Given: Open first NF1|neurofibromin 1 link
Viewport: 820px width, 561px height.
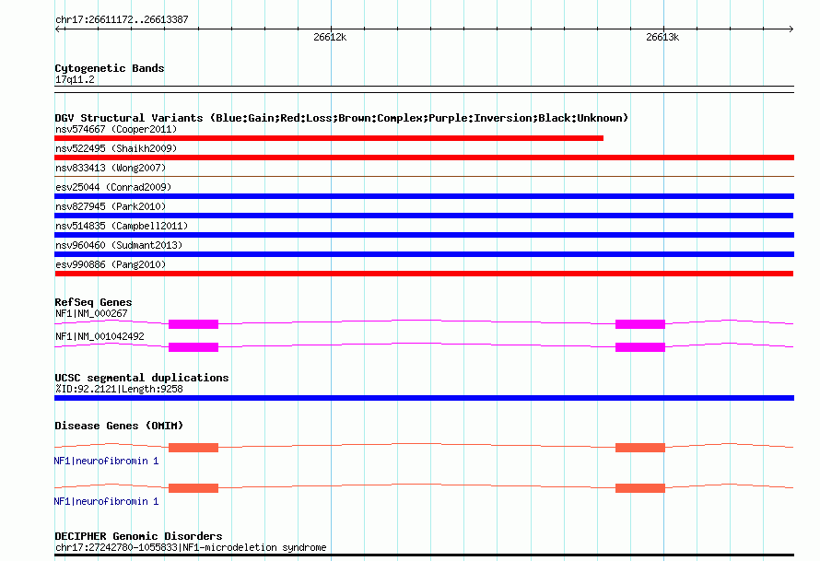Looking at the screenshot, I should click(106, 461).
